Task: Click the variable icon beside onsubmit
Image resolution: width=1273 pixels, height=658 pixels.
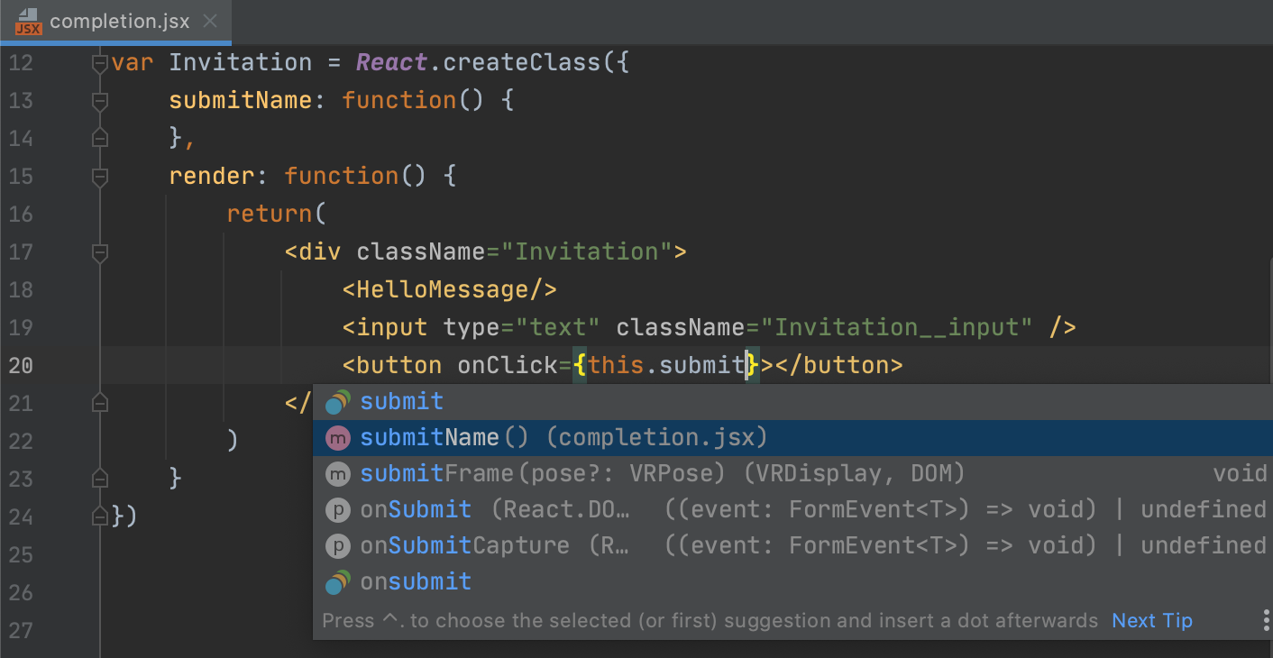Action: coord(337,581)
